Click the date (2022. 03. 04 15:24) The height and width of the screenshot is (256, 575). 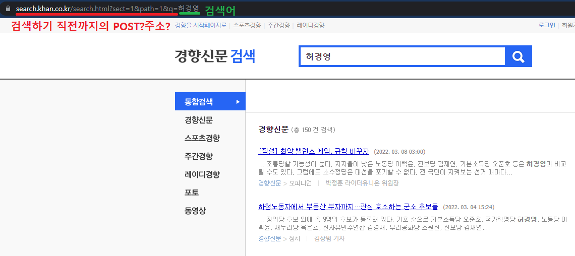point(469,207)
